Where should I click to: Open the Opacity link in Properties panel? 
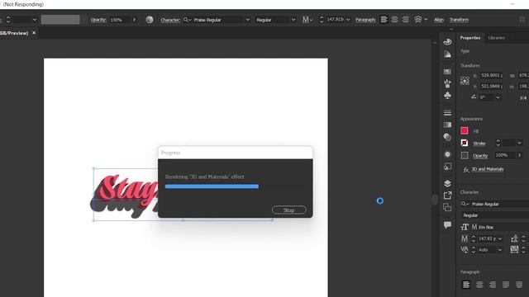[480, 156]
